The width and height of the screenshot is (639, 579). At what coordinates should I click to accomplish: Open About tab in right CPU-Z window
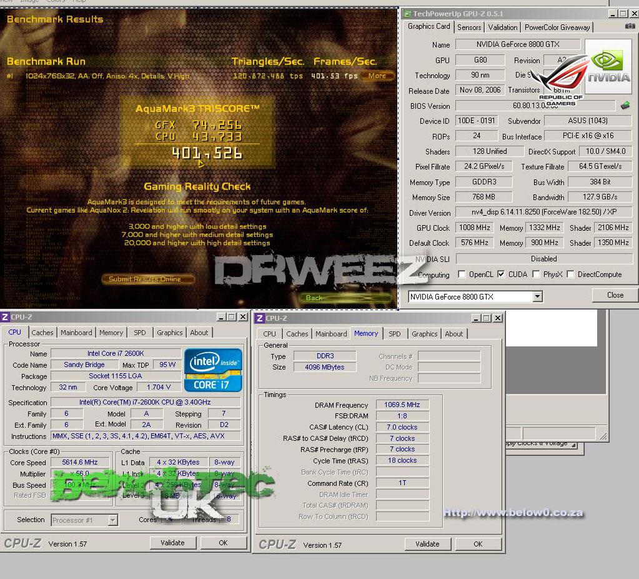[x=453, y=334]
